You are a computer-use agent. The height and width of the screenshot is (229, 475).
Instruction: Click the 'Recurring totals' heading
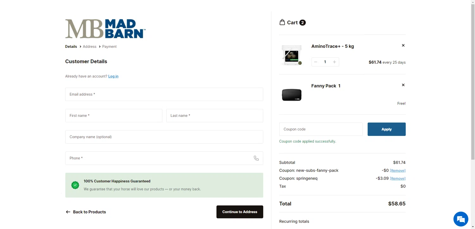click(x=294, y=221)
